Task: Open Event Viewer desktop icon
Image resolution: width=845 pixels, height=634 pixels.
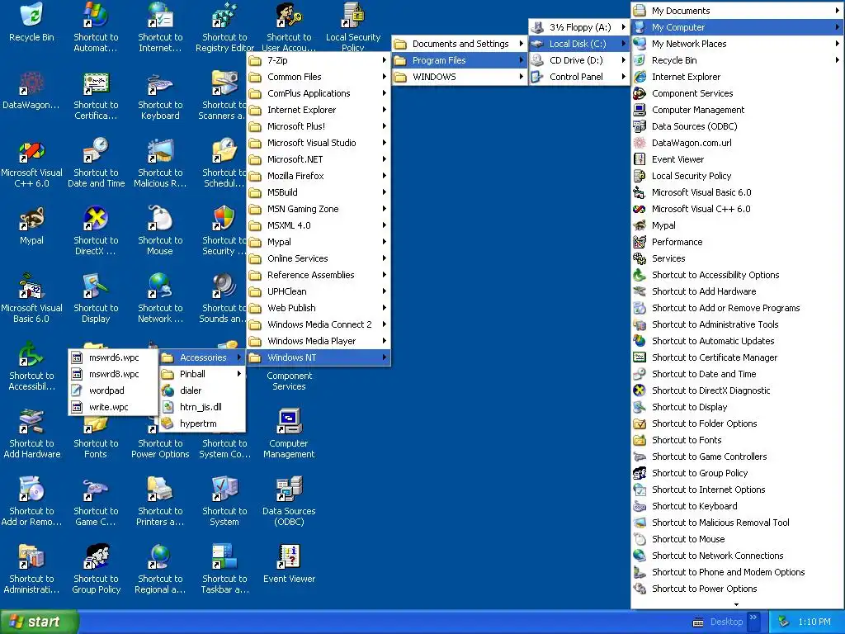Action: point(289,565)
